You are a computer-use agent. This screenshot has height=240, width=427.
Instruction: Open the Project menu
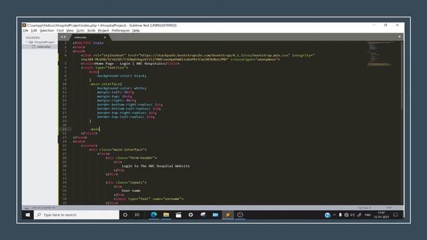(103, 31)
